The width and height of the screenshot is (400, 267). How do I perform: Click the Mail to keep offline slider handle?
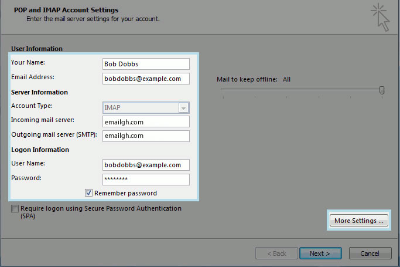point(382,90)
